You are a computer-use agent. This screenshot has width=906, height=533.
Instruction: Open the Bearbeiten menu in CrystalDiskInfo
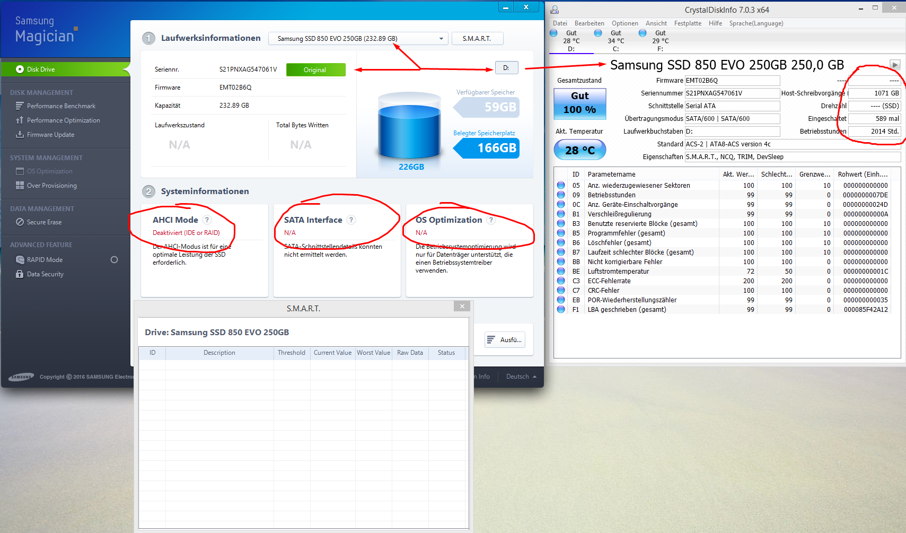click(x=590, y=23)
